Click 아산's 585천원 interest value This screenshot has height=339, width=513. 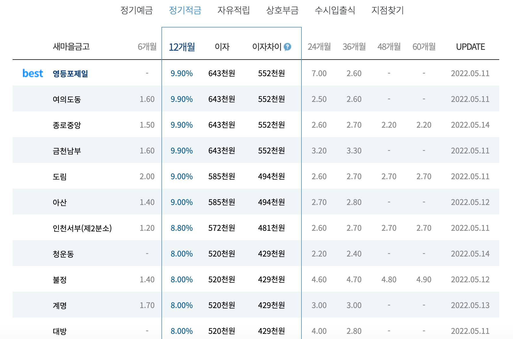(222, 202)
